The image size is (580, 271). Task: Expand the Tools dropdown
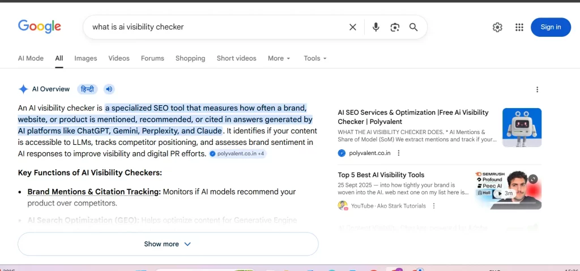click(315, 58)
